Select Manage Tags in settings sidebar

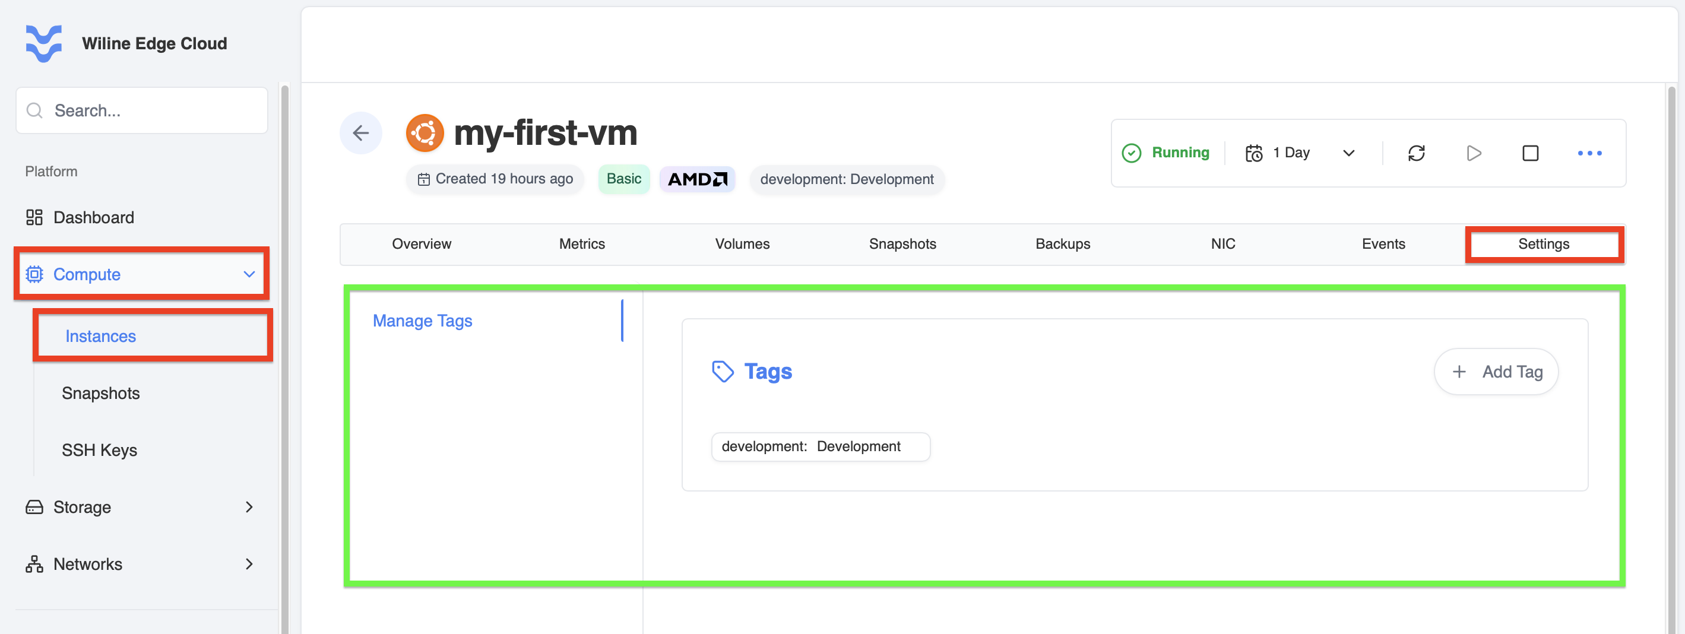423,321
